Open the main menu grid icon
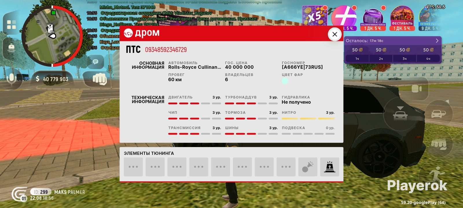The height and width of the screenshot is (208, 463). (11, 25)
